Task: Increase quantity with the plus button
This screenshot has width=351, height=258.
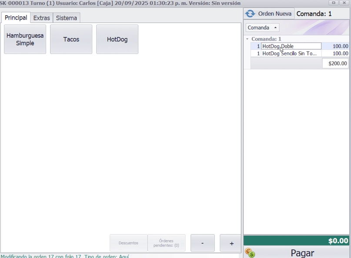Action: [231, 243]
